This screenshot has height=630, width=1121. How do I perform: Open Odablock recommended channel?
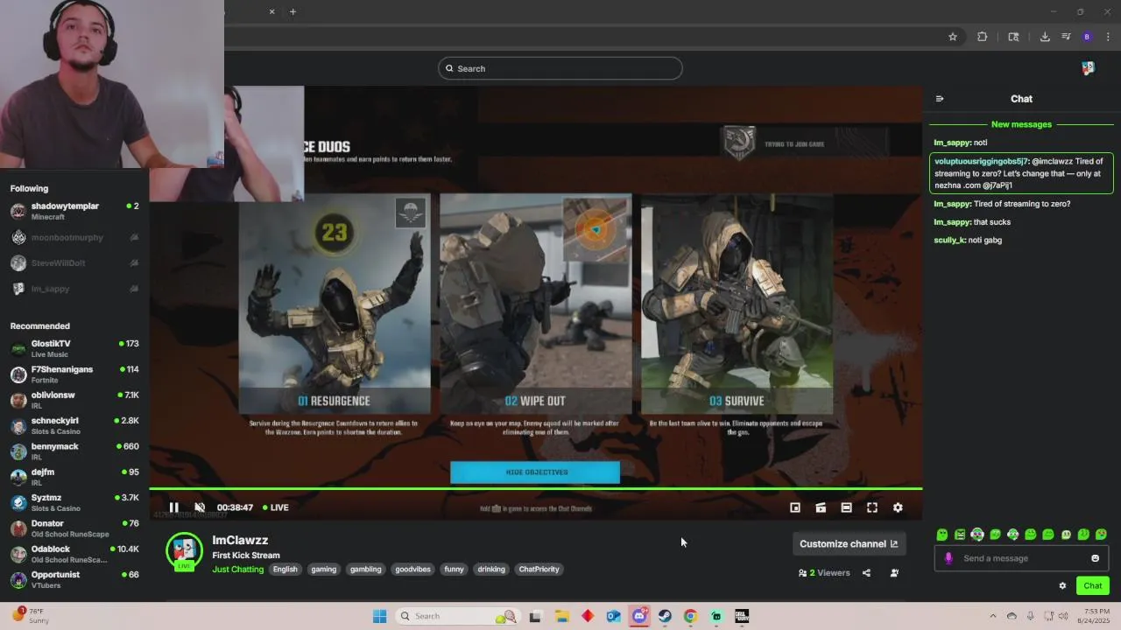click(74, 554)
